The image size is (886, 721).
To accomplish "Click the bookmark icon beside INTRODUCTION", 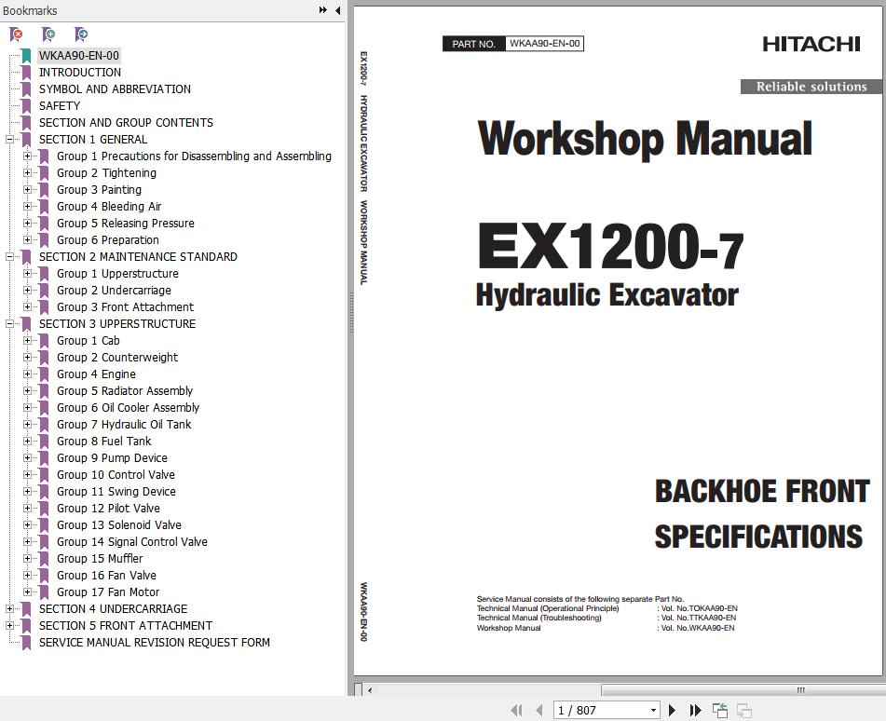I will 26,73.
